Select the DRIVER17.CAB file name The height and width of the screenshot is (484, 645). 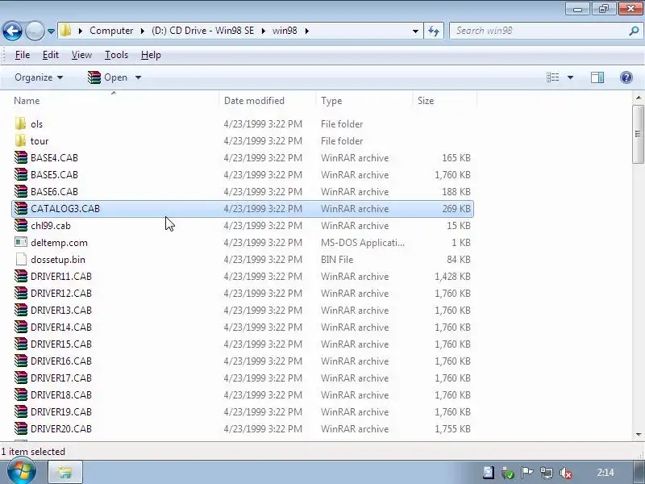(x=61, y=378)
